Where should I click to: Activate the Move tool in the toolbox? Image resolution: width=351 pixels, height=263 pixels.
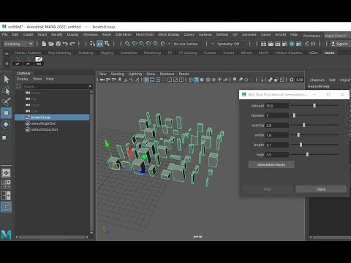click(x=7, y=113)
